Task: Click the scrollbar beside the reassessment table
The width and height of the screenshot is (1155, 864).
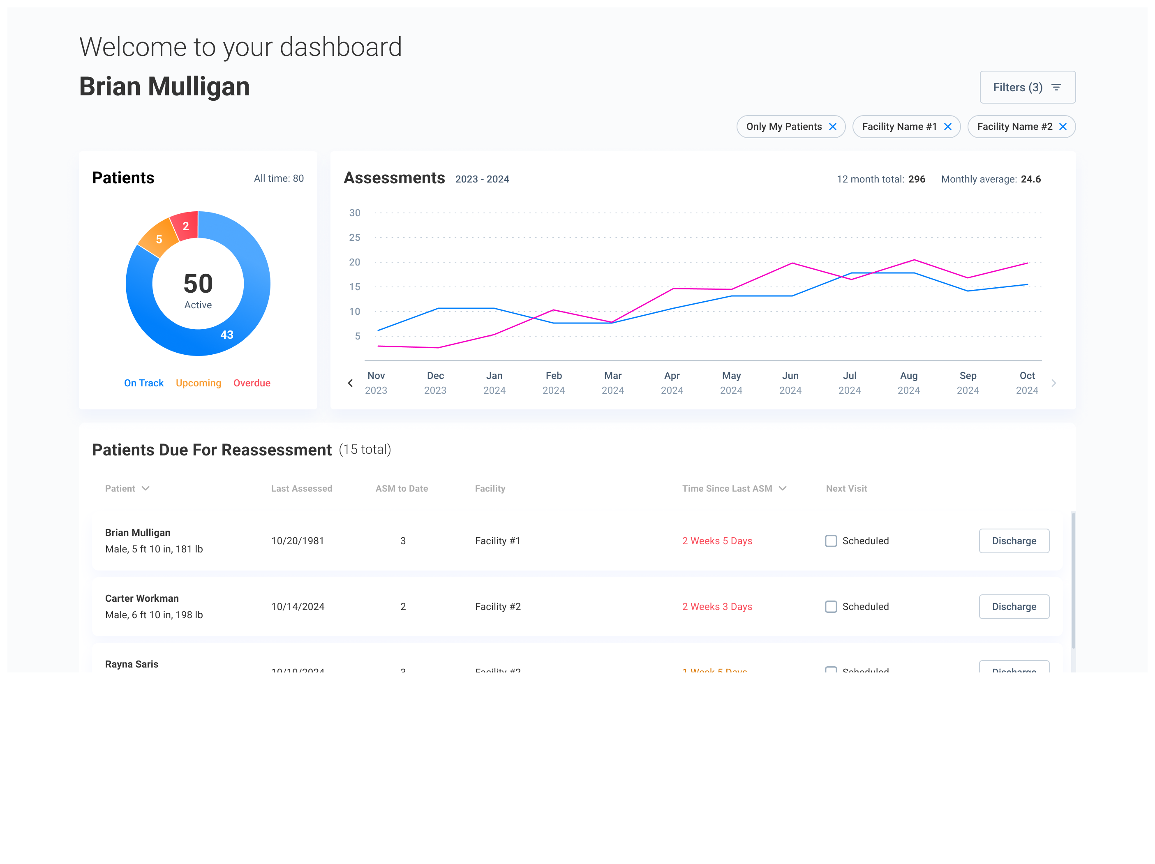Action: click(1074, 574)
